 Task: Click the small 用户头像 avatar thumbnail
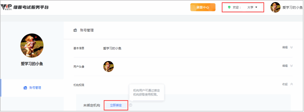click(x=108, y=66)
